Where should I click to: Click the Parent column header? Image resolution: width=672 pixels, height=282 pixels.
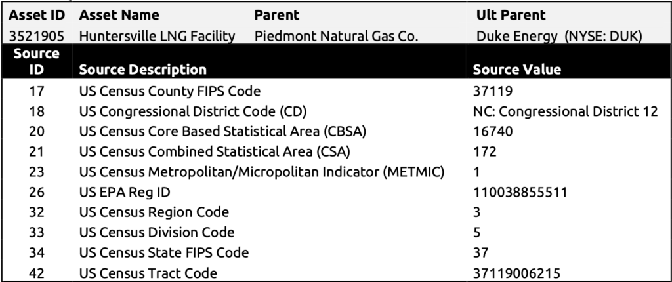[x=276, y=15]
